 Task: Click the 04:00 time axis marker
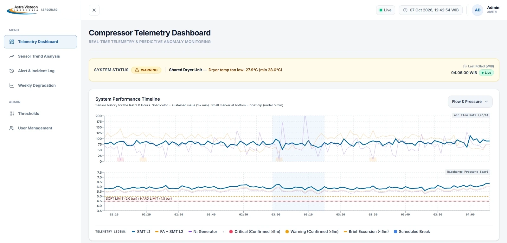(470, 215)
